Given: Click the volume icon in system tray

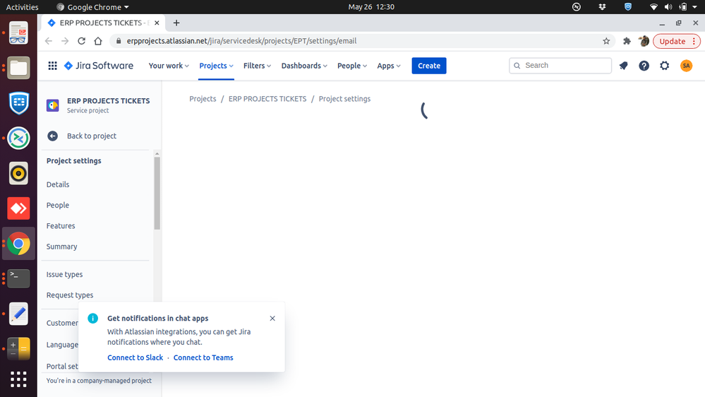Looking at the screenshot, I should (x=668, y=7).
